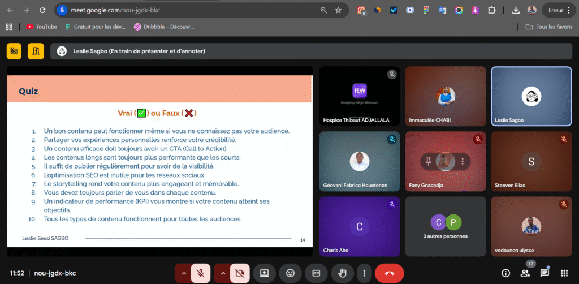
Task: Open more options menu in call bar
Action: [365, 273]
